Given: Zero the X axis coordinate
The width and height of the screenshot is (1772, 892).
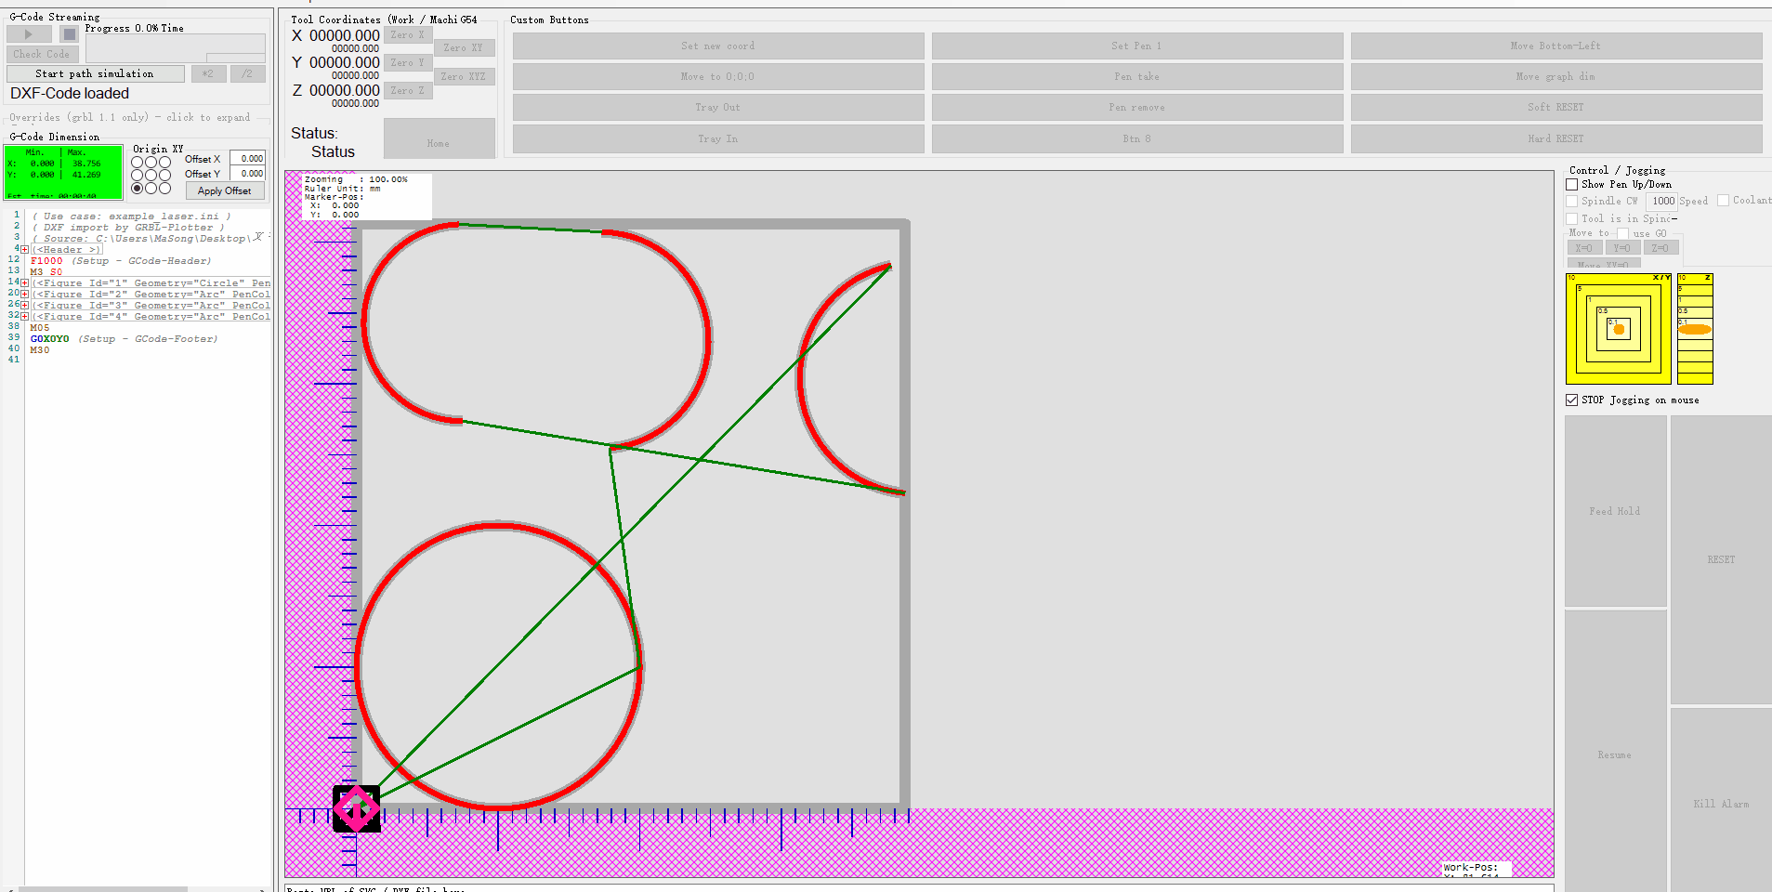Looking at the screenshot, I should point(407,34).
